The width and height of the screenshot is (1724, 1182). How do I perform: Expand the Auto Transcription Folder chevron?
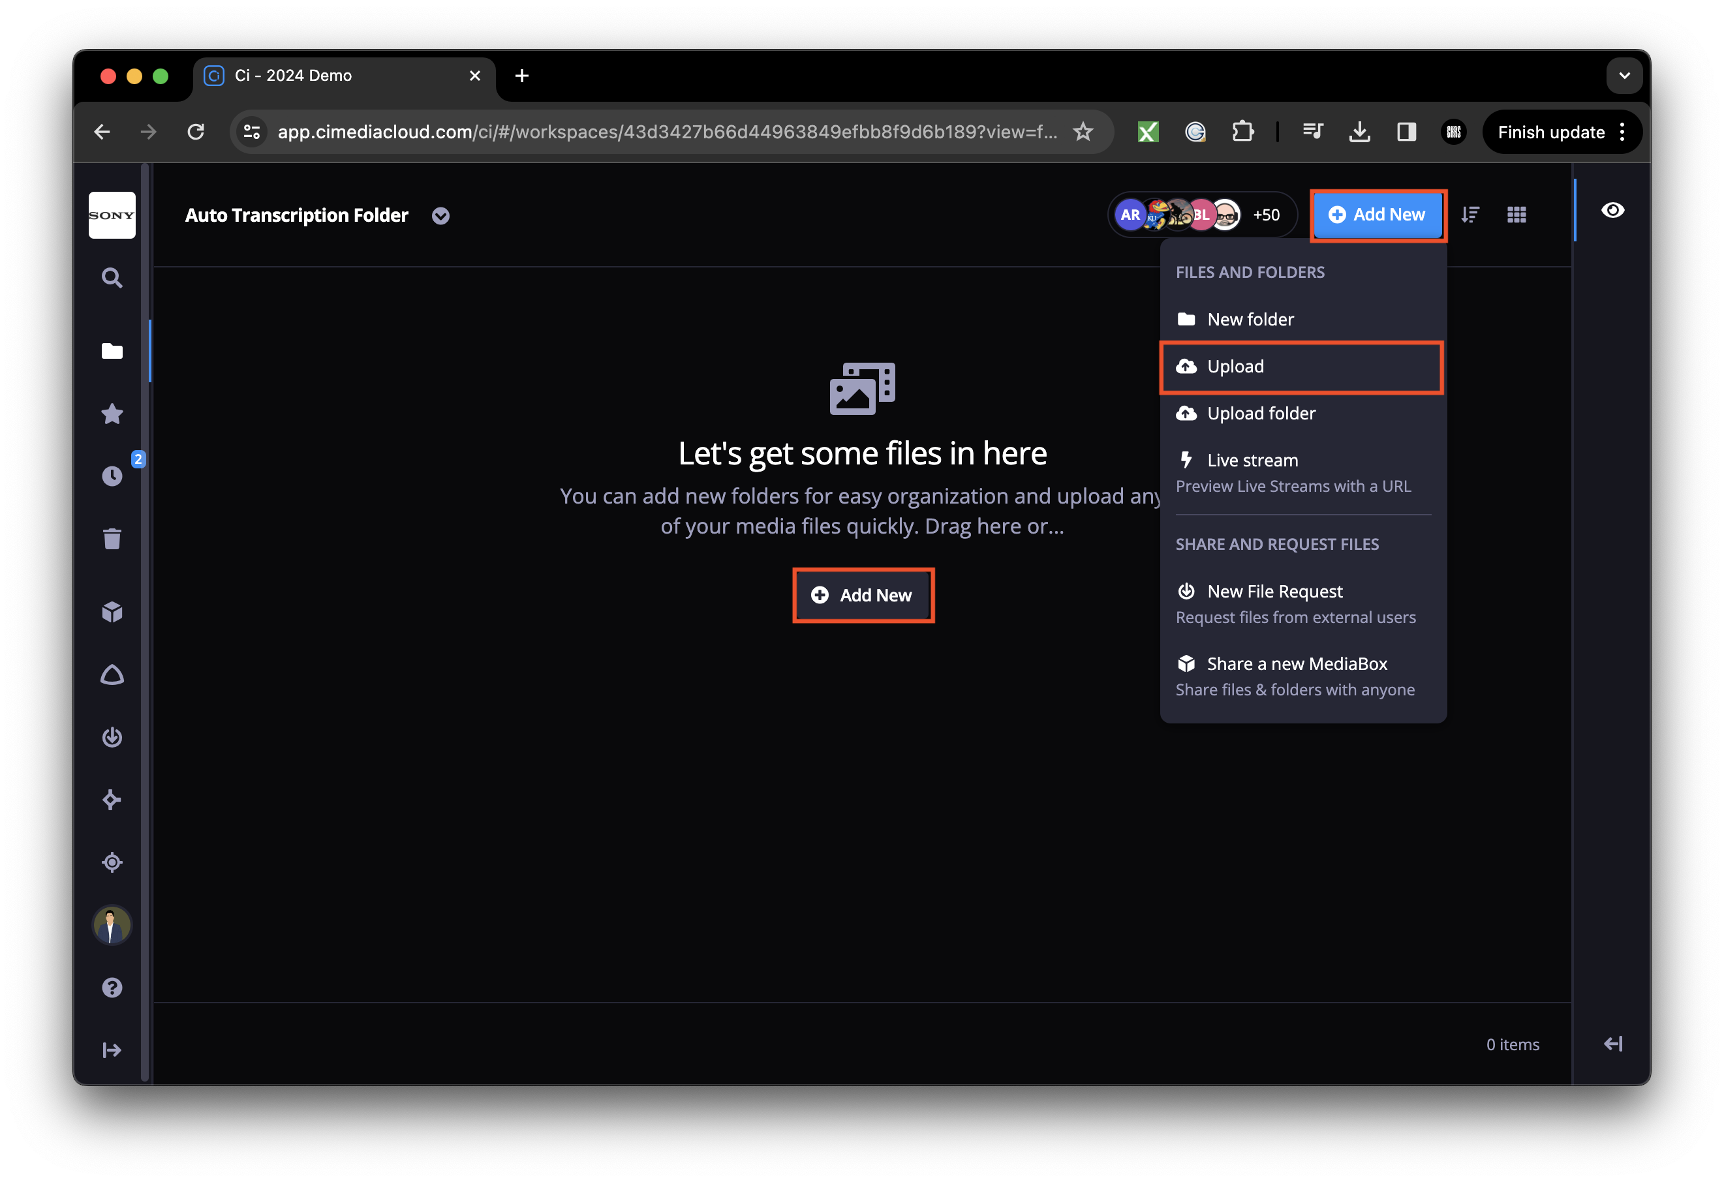439,216
